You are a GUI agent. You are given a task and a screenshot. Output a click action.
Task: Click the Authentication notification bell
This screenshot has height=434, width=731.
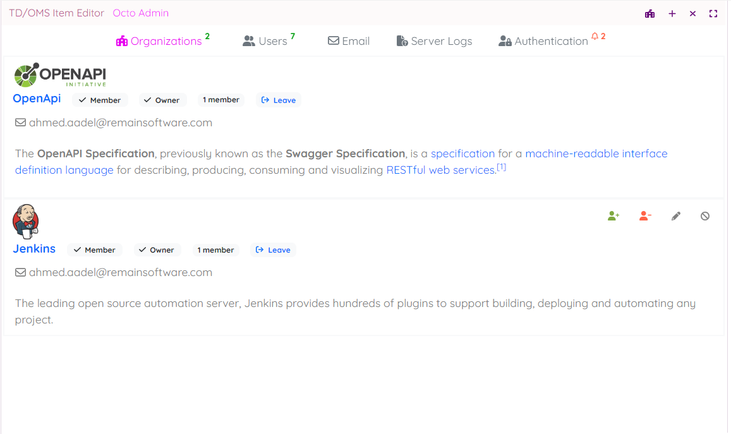(595, 37)
